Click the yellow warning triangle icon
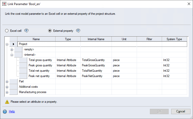 pyautogui.click(x=7, y=102)
